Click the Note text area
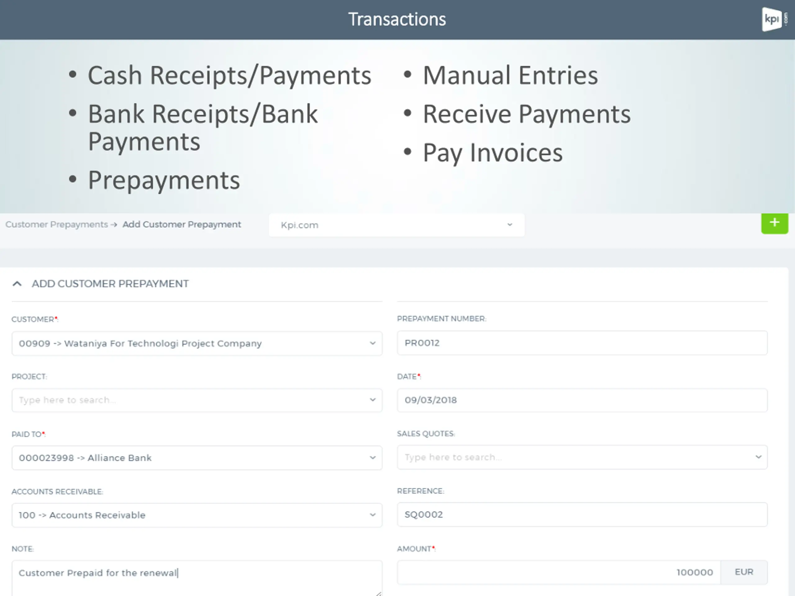Viewport: 795px width, 596px height. pos(197,578)
